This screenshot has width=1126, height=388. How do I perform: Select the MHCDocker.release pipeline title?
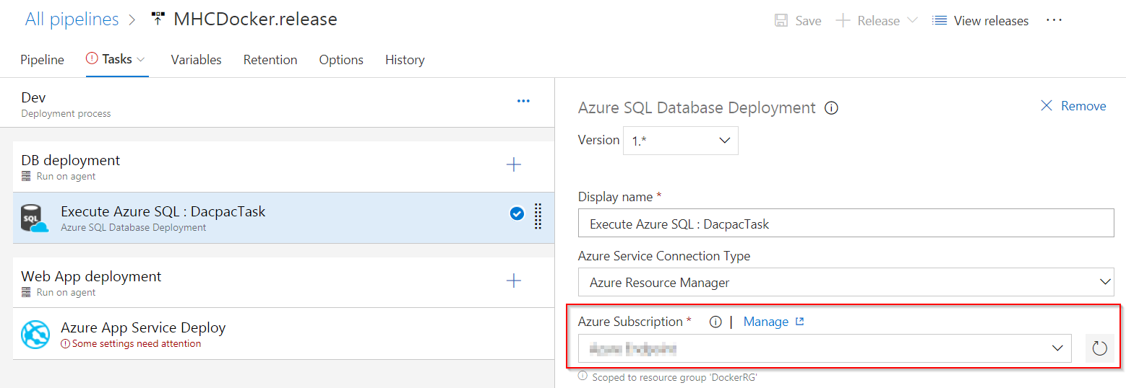pos(255,19)
